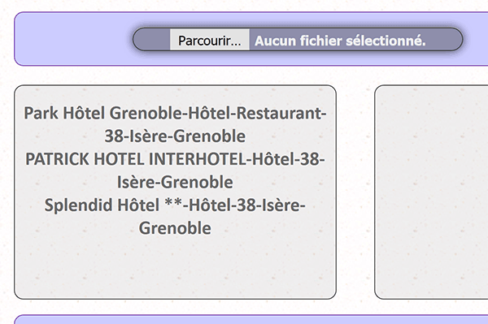Select the Splendid Hôtel ** entry
Screen dimensions: 488x324
(175, 216)
